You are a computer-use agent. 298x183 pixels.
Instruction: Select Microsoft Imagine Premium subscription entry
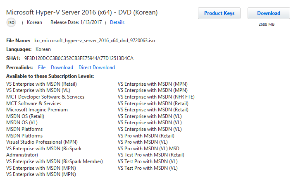[37, 110]
